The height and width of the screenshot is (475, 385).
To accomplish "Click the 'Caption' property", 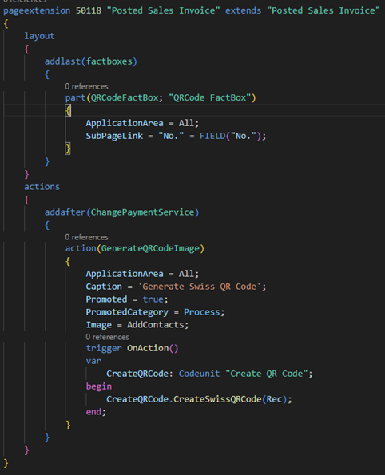I will [x=104, y=287].
